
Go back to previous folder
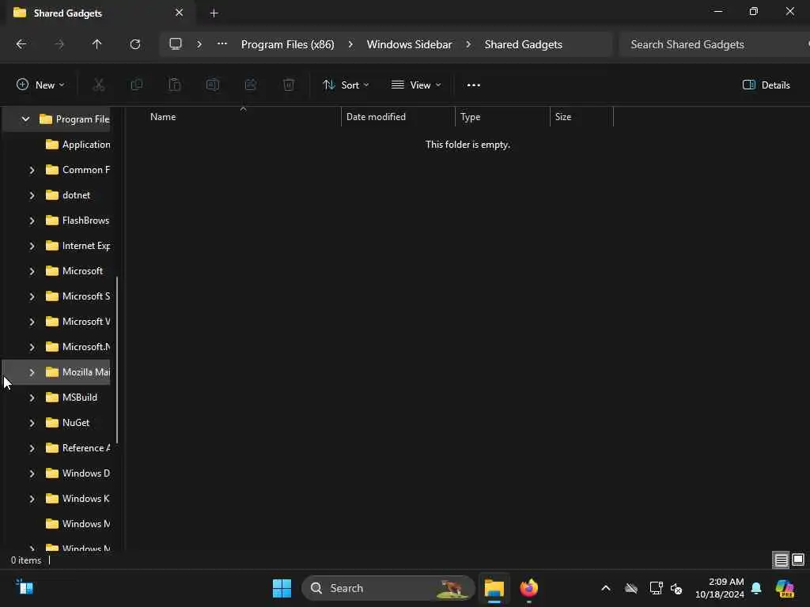tap(21, 44)
